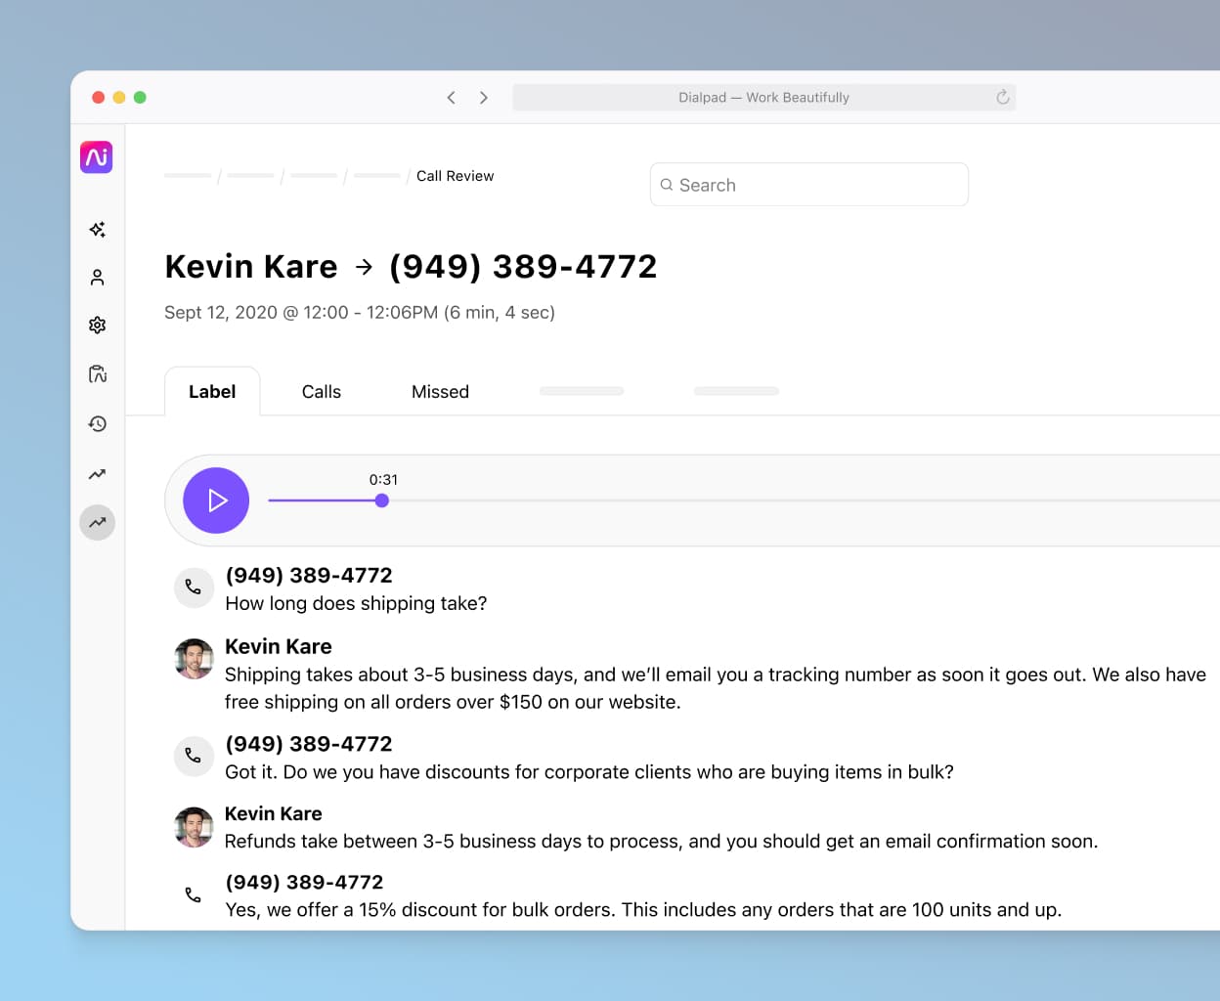
Task: Open the Dialpad Ai logo in sidebar
Action: (96, 156)
